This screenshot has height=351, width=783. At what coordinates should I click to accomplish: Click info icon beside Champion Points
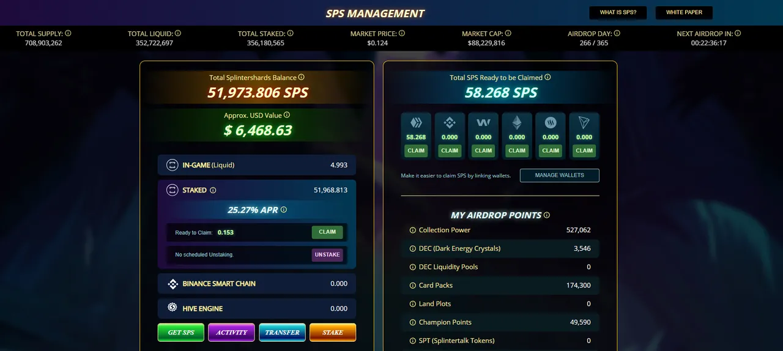(x=412, y=322)
